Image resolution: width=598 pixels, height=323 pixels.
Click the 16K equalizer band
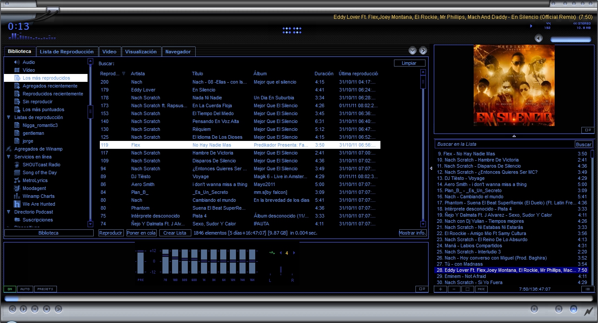coord(252,262)
